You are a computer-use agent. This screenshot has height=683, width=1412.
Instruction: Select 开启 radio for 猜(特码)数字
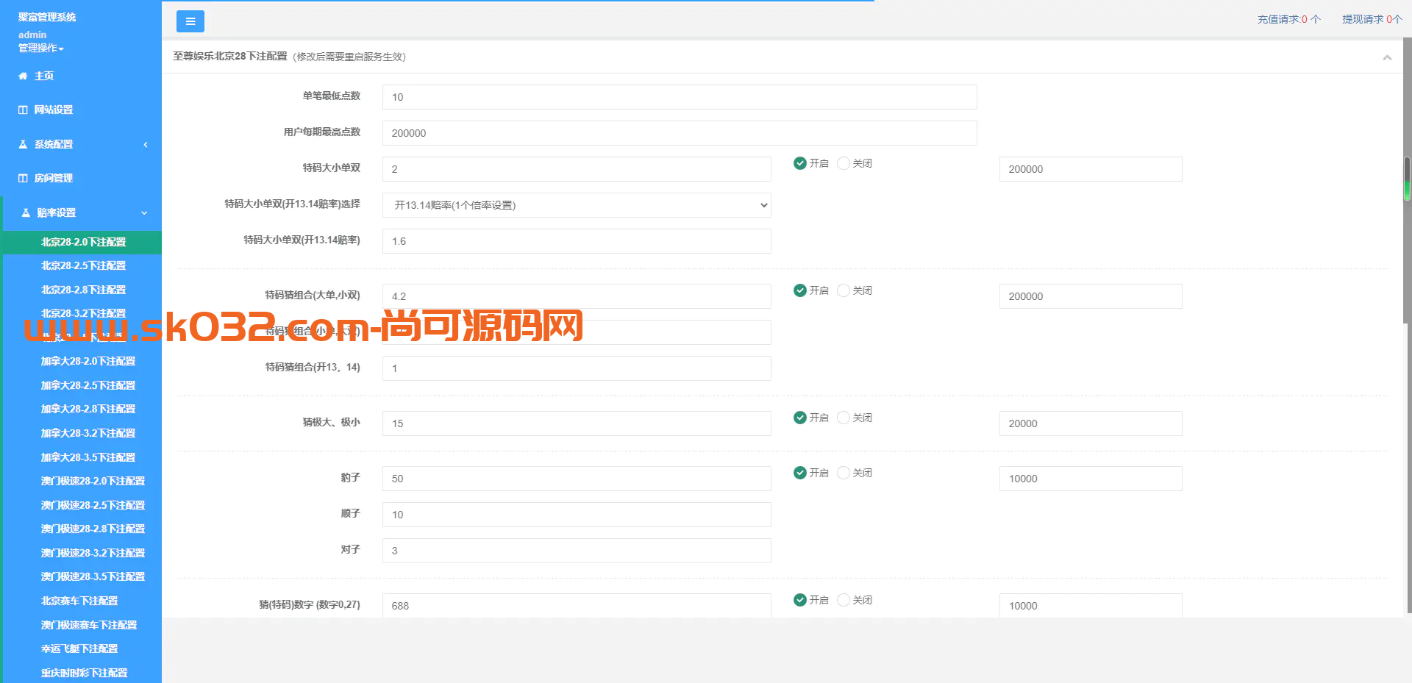pos(800,600)
